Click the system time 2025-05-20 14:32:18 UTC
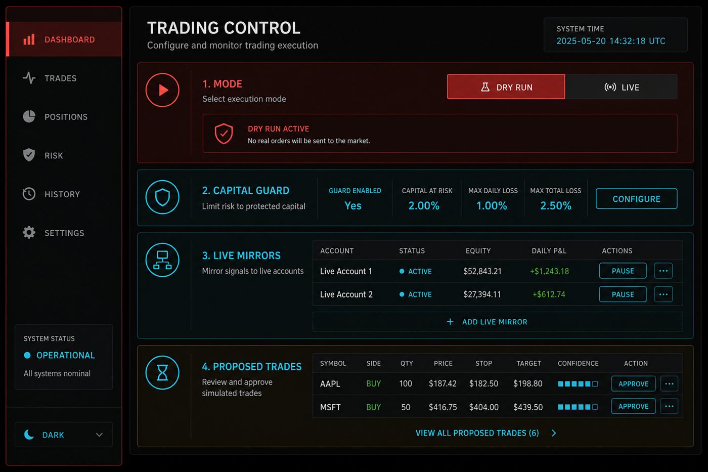708x472 pixels. click(x=611, y=41)
